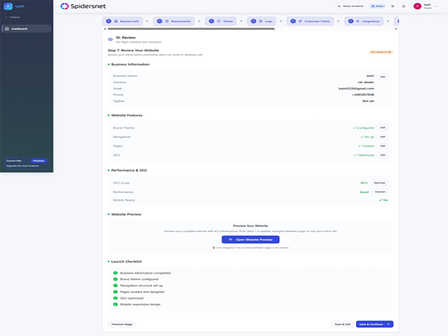Click check icon for Mobile responsive design
The image size is (448, 336).
pos(116,304)
